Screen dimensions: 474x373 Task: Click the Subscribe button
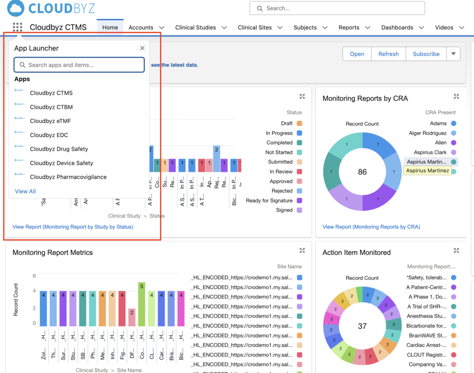pos(426,54)
